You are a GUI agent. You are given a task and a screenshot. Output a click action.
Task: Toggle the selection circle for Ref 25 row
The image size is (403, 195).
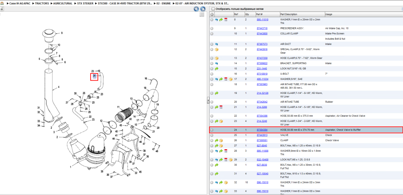click(x=212, y=135)
